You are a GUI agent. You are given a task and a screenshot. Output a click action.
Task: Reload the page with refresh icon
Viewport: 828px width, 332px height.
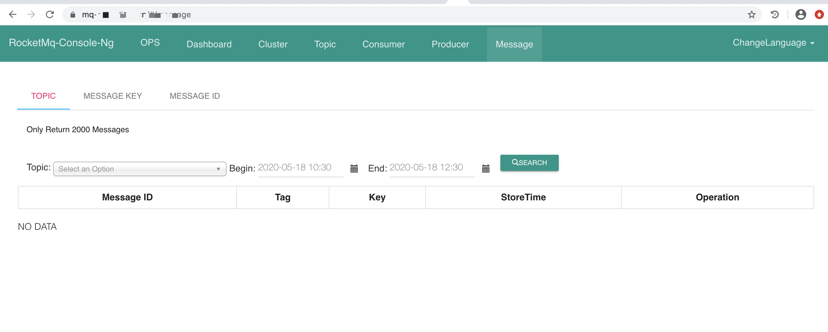[50, 14]
